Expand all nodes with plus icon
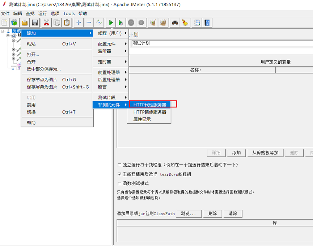Image resolution: width=313 pixels, height=246 pixels. [79, 22]
